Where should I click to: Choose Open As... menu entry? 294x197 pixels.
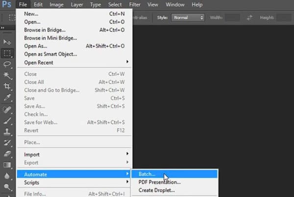click(74, 46)
